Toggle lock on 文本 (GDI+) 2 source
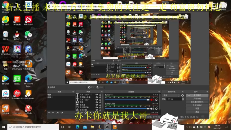231x130 pixels. 100,95
